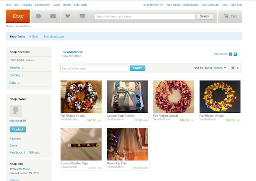Open the Sell menu

(16, 5)
